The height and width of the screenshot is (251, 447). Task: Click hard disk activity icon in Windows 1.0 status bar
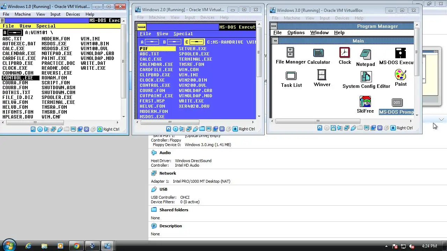pyautogui.click(x=33, y=129)
